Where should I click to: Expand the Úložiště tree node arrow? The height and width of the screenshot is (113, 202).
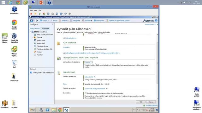[33, 38]
